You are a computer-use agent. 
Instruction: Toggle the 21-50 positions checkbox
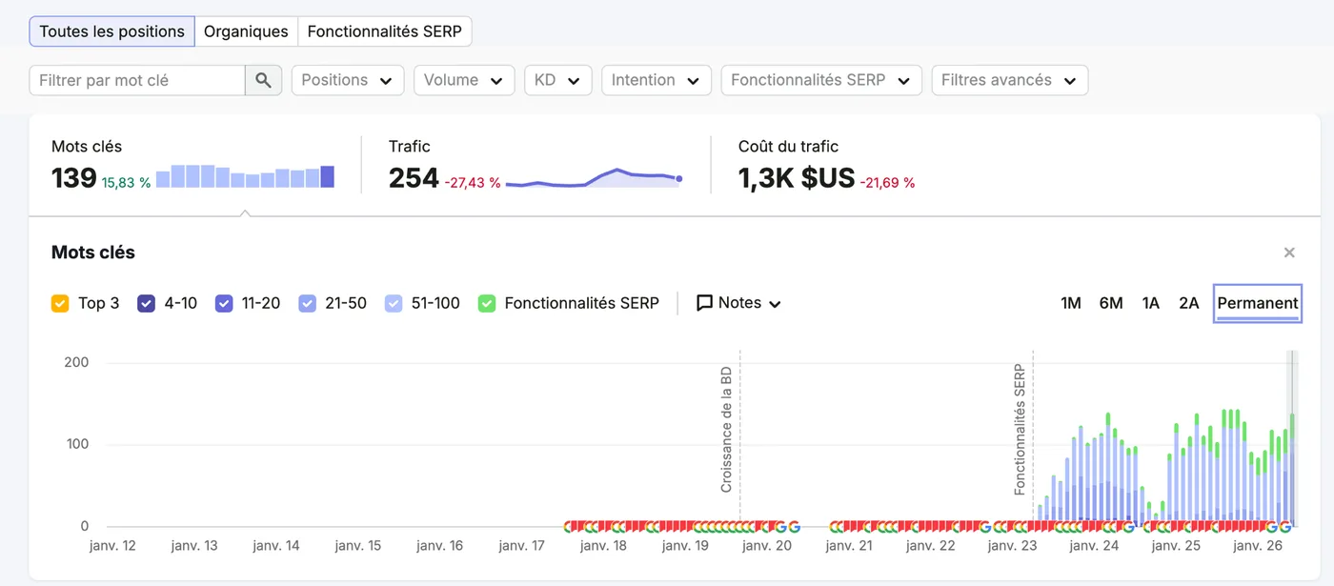pos(307,303)
